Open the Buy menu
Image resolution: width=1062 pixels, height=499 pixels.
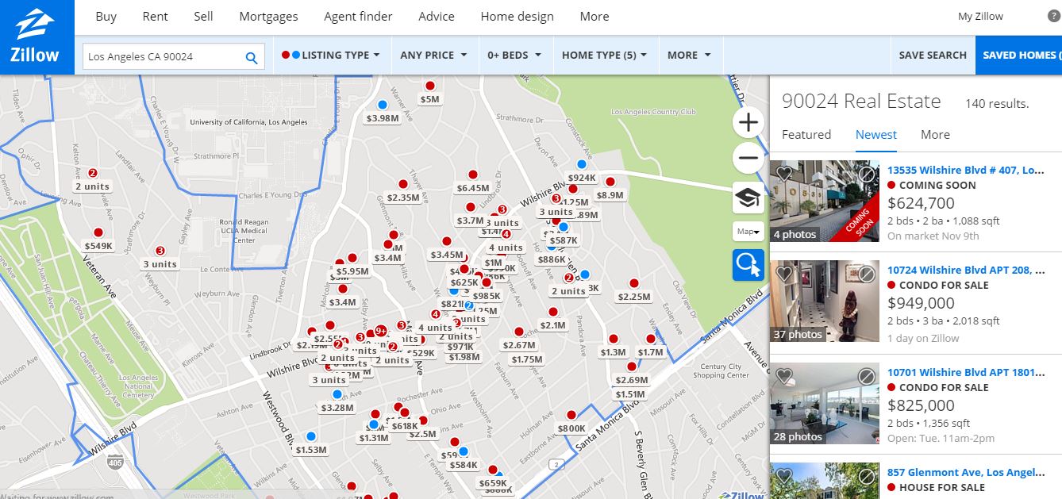(106, 17)
